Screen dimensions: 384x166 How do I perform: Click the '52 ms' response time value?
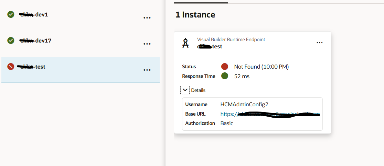tap(242, 76)
